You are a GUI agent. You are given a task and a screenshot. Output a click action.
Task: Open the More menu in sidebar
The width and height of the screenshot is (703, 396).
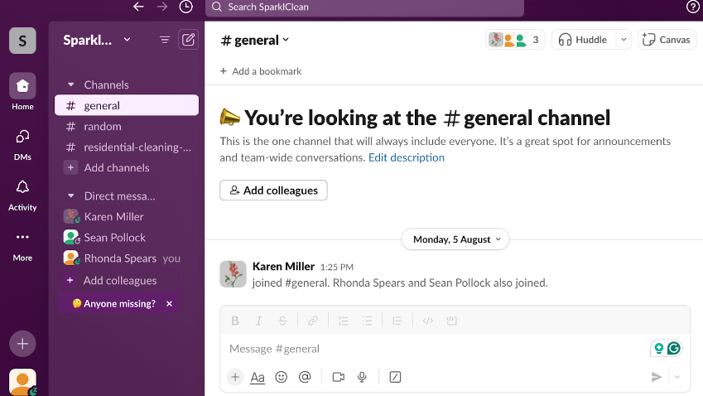[22, 246]
